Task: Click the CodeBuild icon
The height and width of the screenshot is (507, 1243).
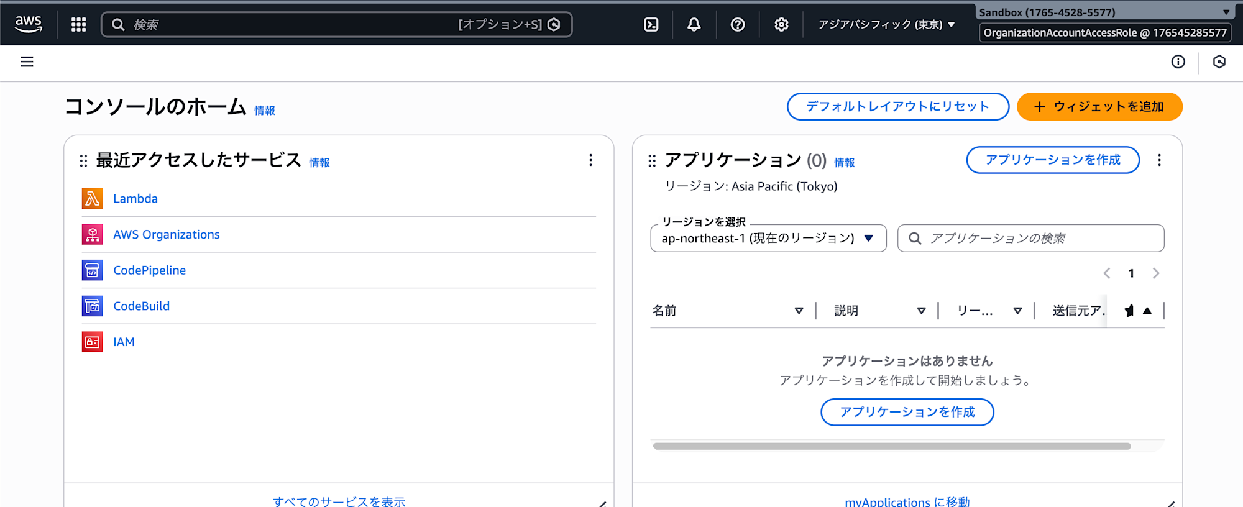Action: click(93, 306)
